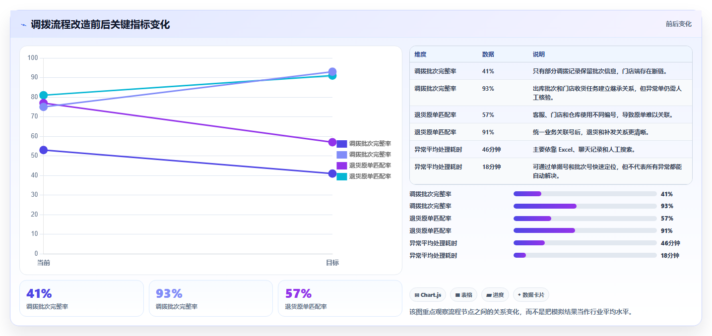The image size is (712, 336).
Task: Click the table cell showing 46分钟
Action: [x=491, y=150]
